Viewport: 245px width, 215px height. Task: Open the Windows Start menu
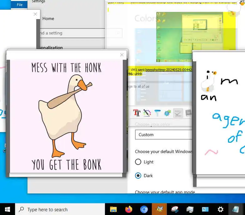pyautogui.click(x=7, y=209)
